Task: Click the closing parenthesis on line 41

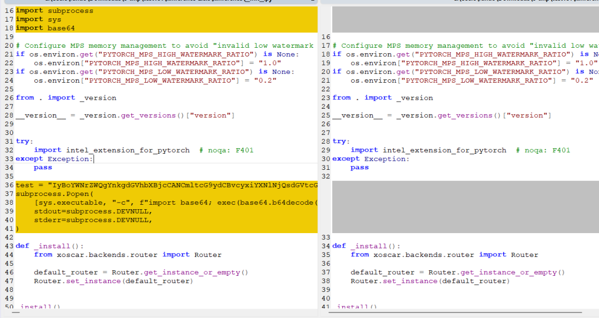Action: (17, 229)
